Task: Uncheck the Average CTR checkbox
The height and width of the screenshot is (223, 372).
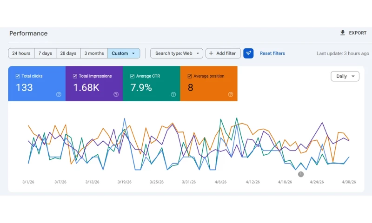Action: 133,76
